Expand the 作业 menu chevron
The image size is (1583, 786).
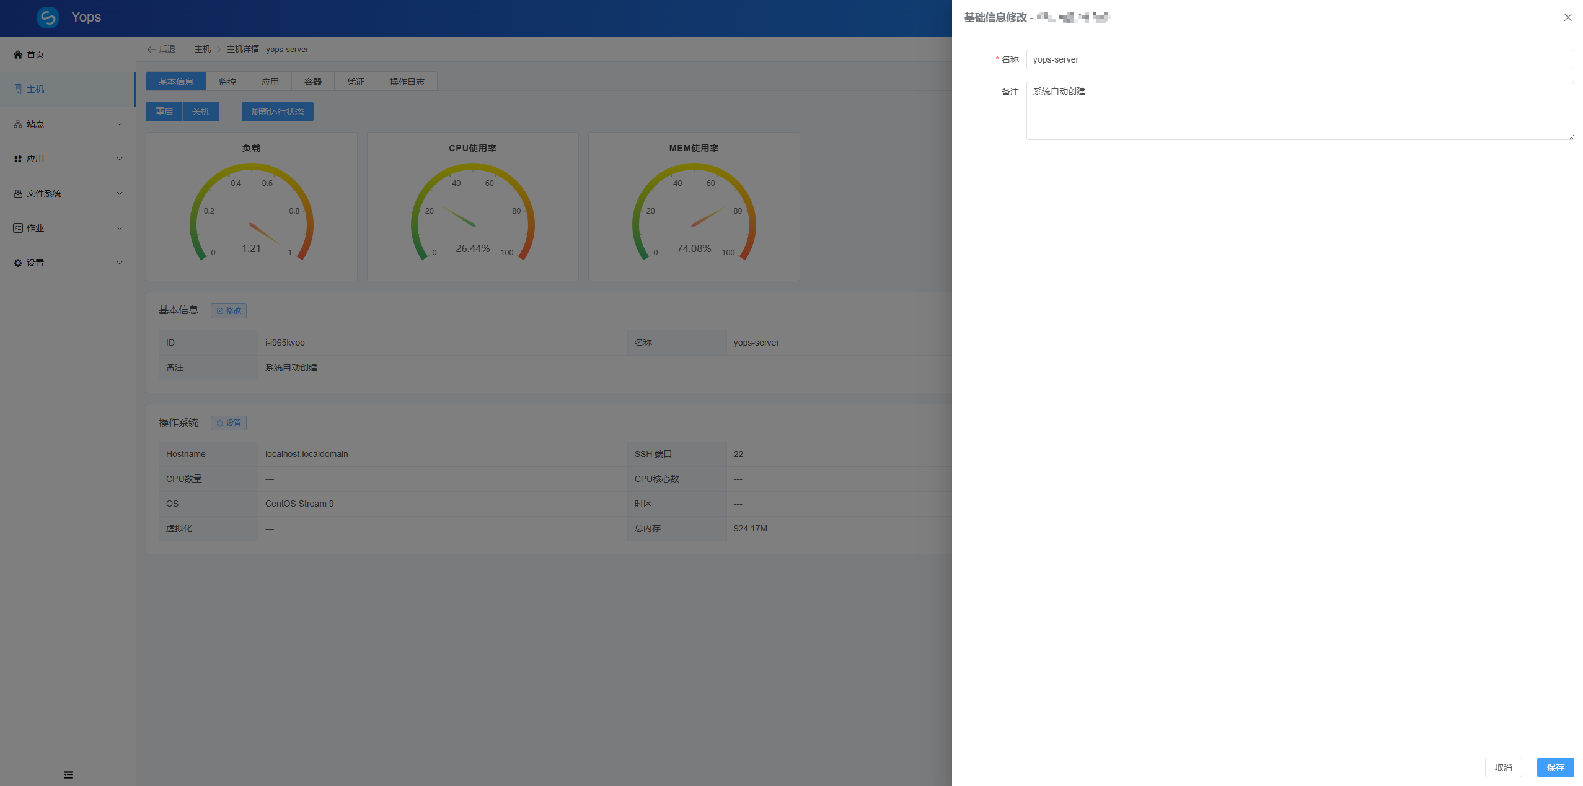tap(120, 228)
